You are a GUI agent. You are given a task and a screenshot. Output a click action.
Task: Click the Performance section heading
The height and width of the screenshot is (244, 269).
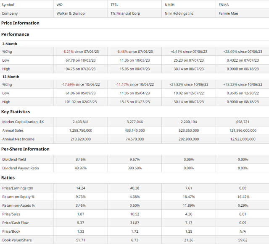coord(15,34)
